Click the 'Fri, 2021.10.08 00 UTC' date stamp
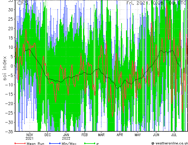Screen dimensions: 188x145 click(x=156, y=3)
